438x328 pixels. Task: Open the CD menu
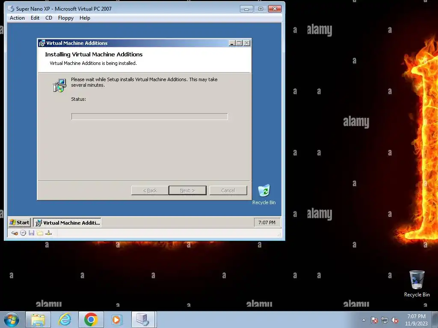click(49, 18)
